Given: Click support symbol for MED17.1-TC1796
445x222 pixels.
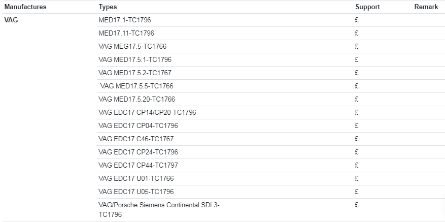Looking at the screenshot, I should [357, 20].
